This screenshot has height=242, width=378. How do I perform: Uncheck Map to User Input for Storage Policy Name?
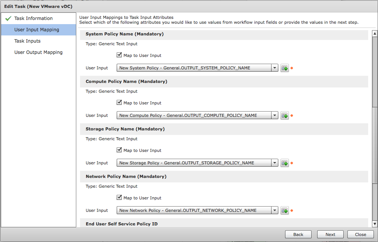point(119,150)
